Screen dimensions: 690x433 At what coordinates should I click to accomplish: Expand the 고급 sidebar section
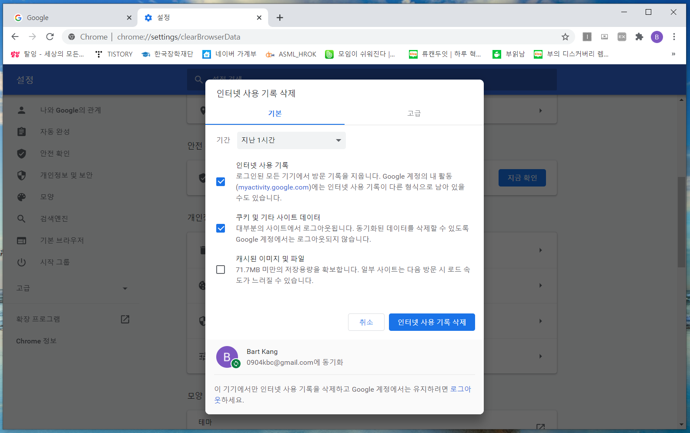[x=71, y=288]
